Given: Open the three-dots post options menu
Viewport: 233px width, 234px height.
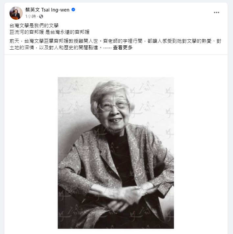Looking at the screenshot, I should 217,12.
